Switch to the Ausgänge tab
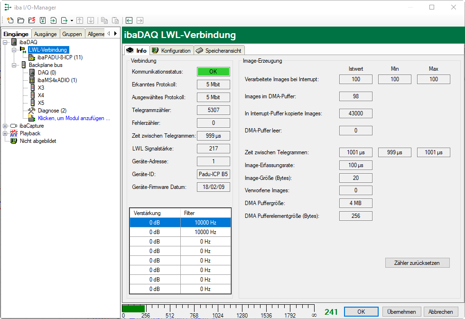 (x=46, y=34)
